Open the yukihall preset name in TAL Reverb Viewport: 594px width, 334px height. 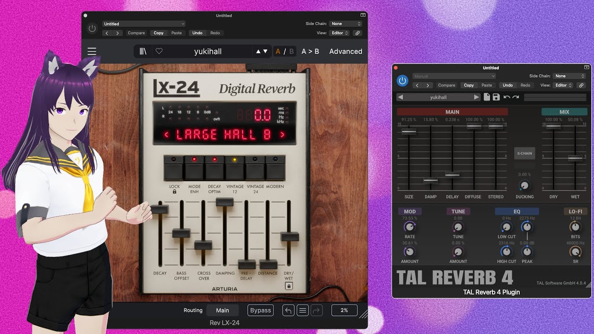(x=438, y=97)
